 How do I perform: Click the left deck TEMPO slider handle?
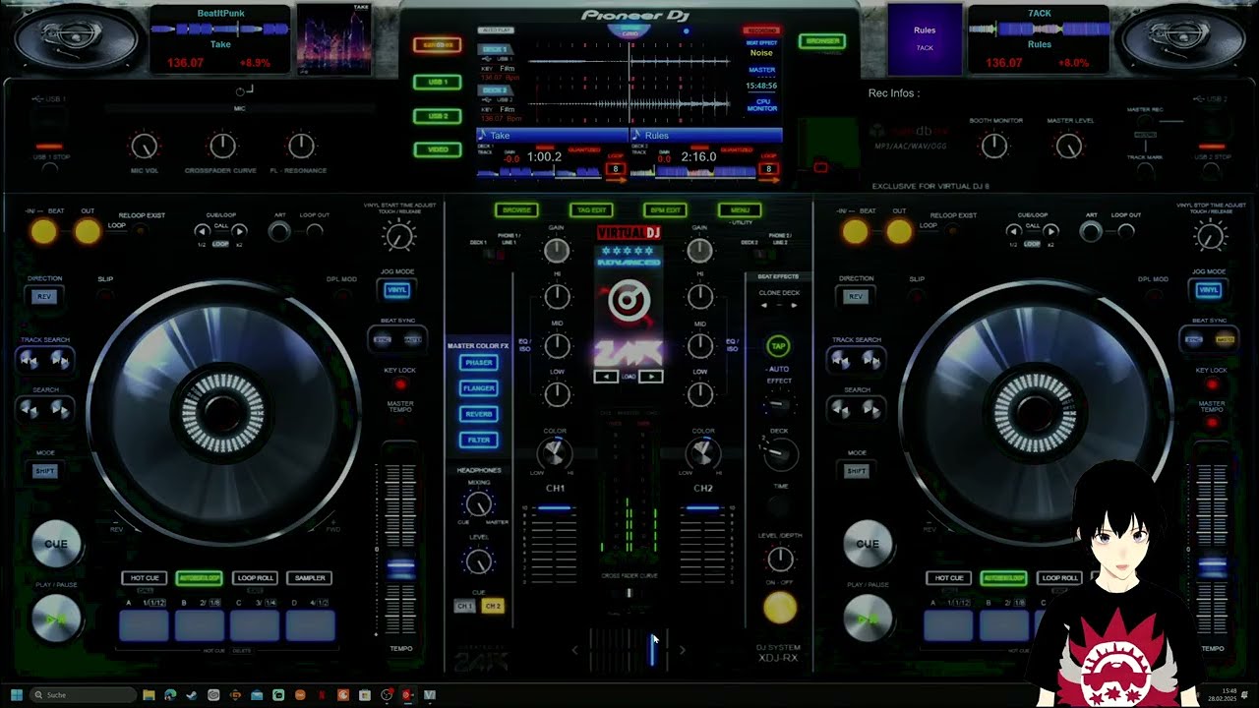tap(400, 568)
